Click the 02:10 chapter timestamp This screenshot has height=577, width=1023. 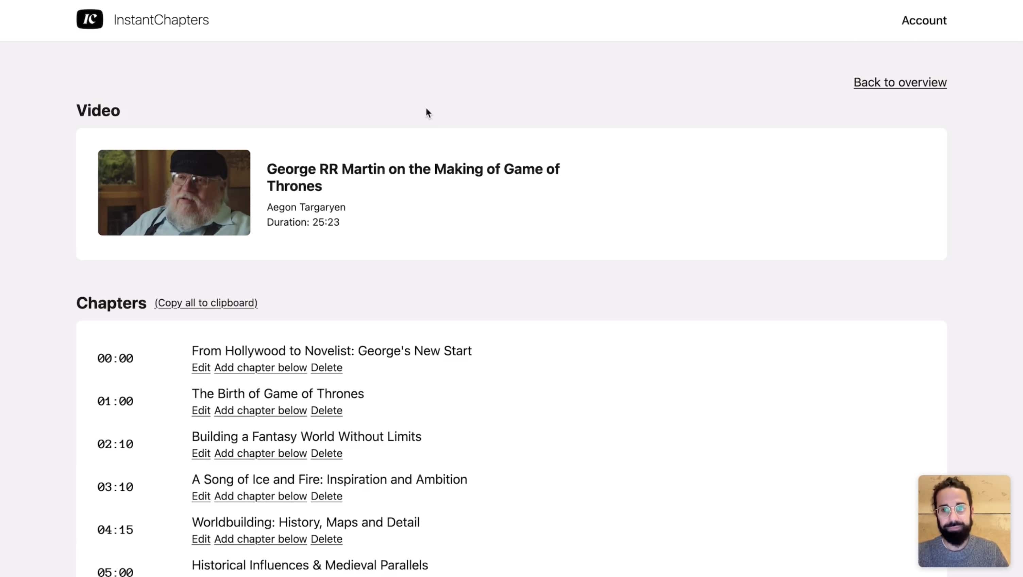[115, 444]
